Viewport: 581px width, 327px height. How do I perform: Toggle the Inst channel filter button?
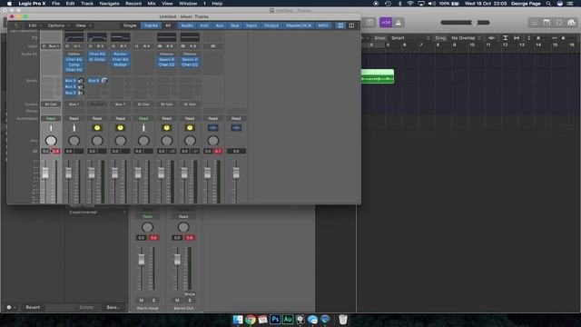[x=204, y=25]
